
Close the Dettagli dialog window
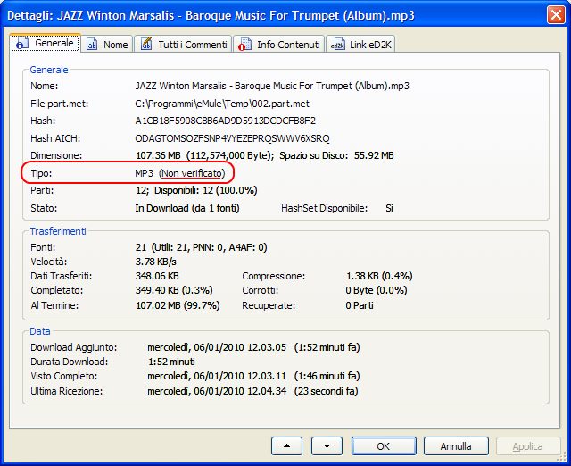point(555,15)
